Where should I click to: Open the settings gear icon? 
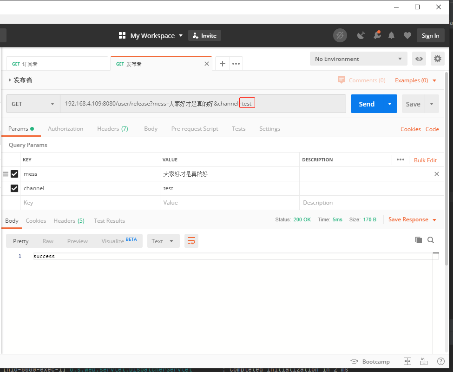click(x=437, y=59)
